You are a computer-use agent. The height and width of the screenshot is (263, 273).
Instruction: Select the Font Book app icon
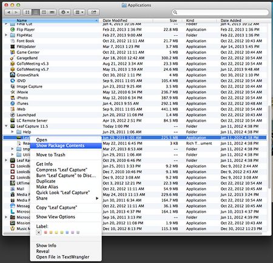click(x=13, y=41)
